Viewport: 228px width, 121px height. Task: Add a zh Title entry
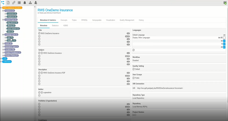click(39, 44)
